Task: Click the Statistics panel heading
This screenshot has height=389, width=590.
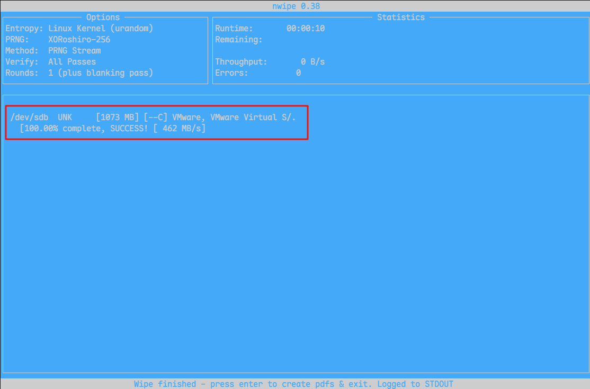Action: (401, 17)
